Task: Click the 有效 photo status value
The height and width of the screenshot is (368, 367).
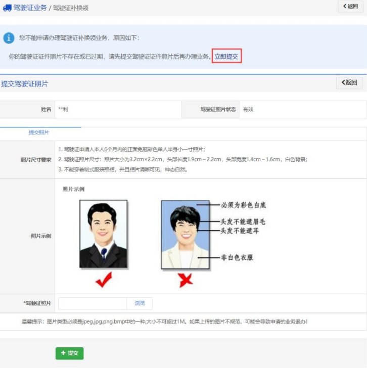Action: (248, 109)
